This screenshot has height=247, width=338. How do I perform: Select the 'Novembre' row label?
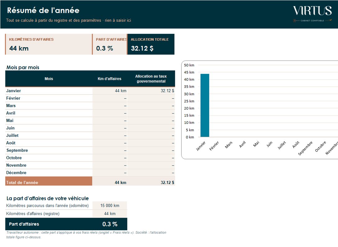click(x=16, y=165)
